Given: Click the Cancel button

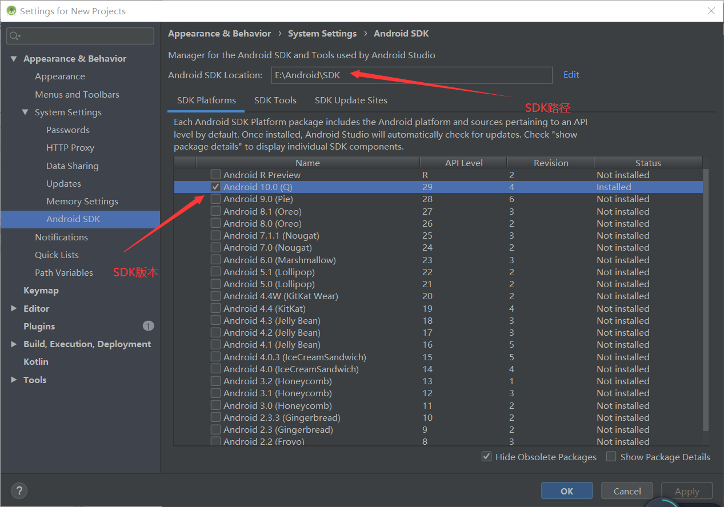Looking at the screenshot, I should coord(627,491).
